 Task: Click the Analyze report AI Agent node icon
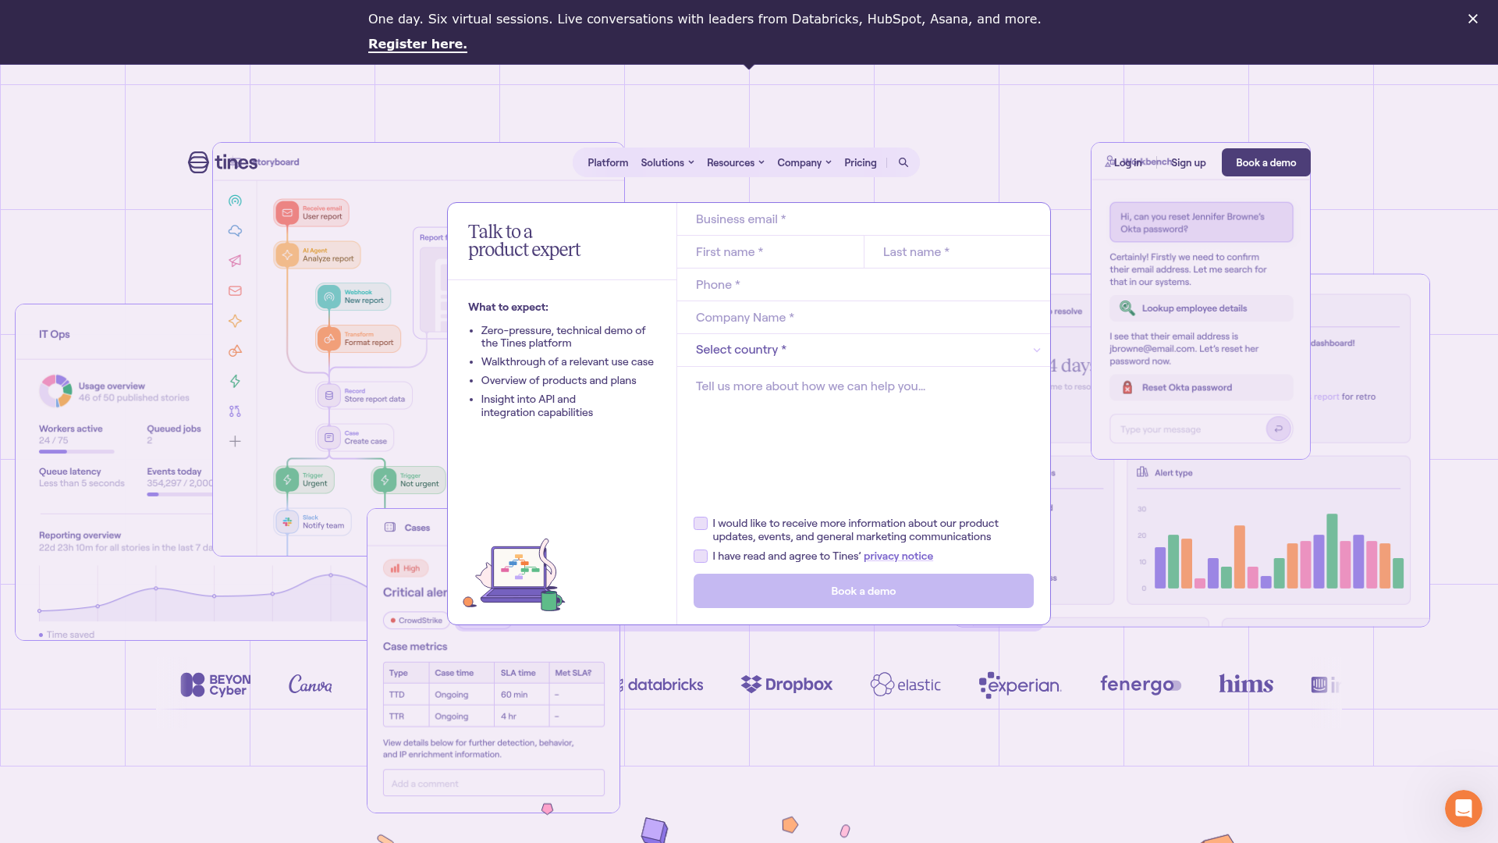point(287,254)
